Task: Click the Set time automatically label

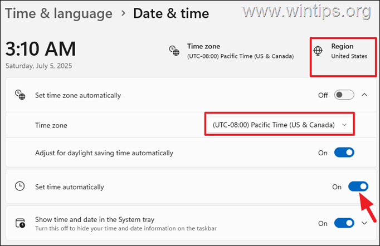Action: click(x=69, y=187)
